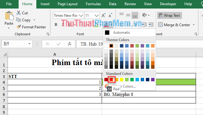Toggle Bottom Align

(x=135, y=15)
